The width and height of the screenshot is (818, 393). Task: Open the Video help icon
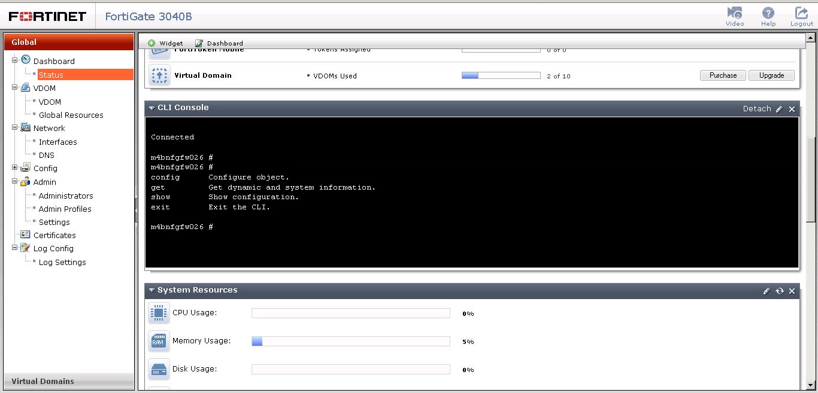[x=735, y=13]
